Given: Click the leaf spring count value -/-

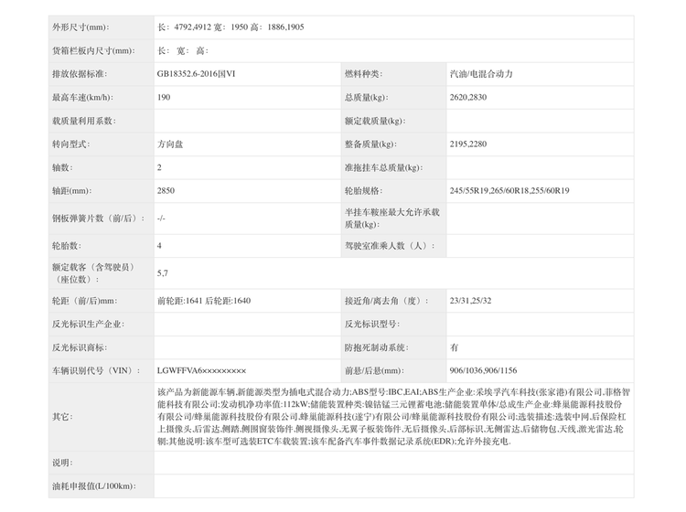Looking at the screenshot, I should (161, 219).
